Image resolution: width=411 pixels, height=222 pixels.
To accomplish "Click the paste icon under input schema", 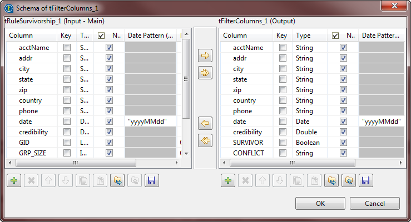I will click(x=100, y=180).
